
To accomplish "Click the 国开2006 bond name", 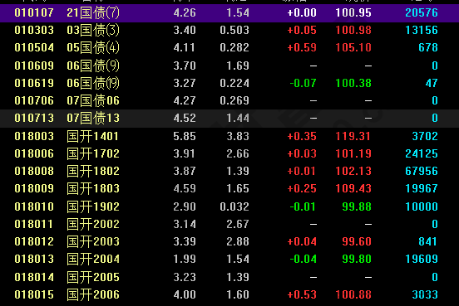I will point(93,295).
